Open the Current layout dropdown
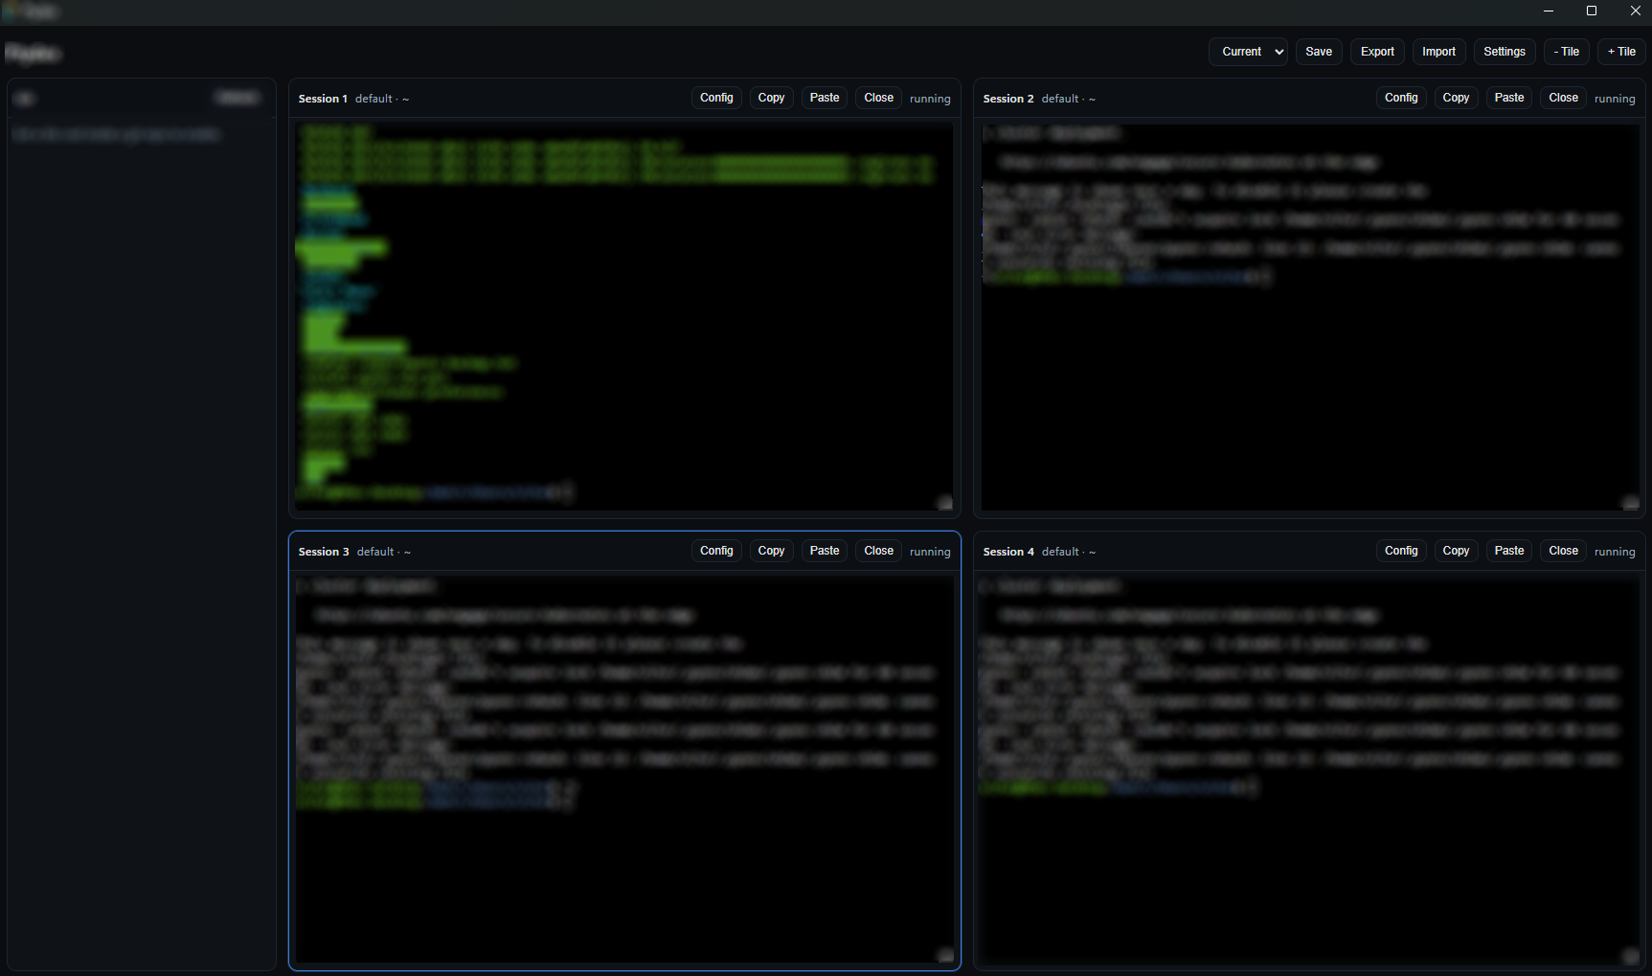The width and height of the screenshot is (1652, 976). (x=1249, y=52)
